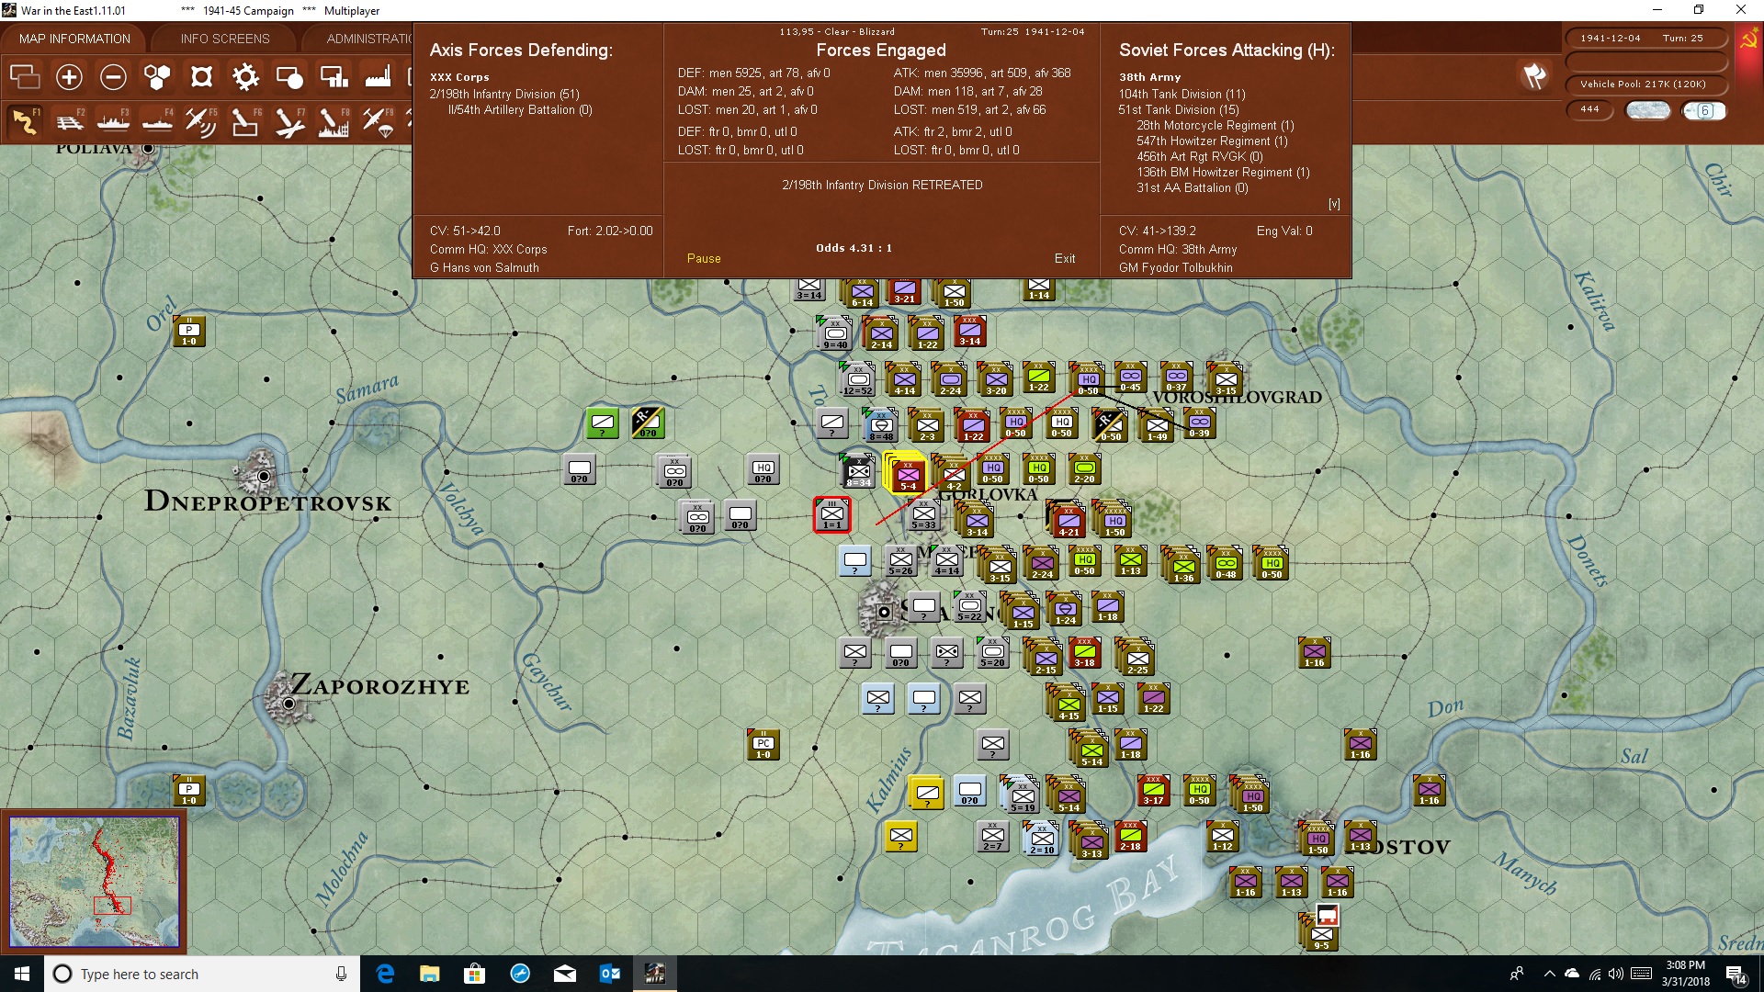This screenshot has height=992, width=1764.
Task: Click the Type here to search box
Action: point(202,974)
